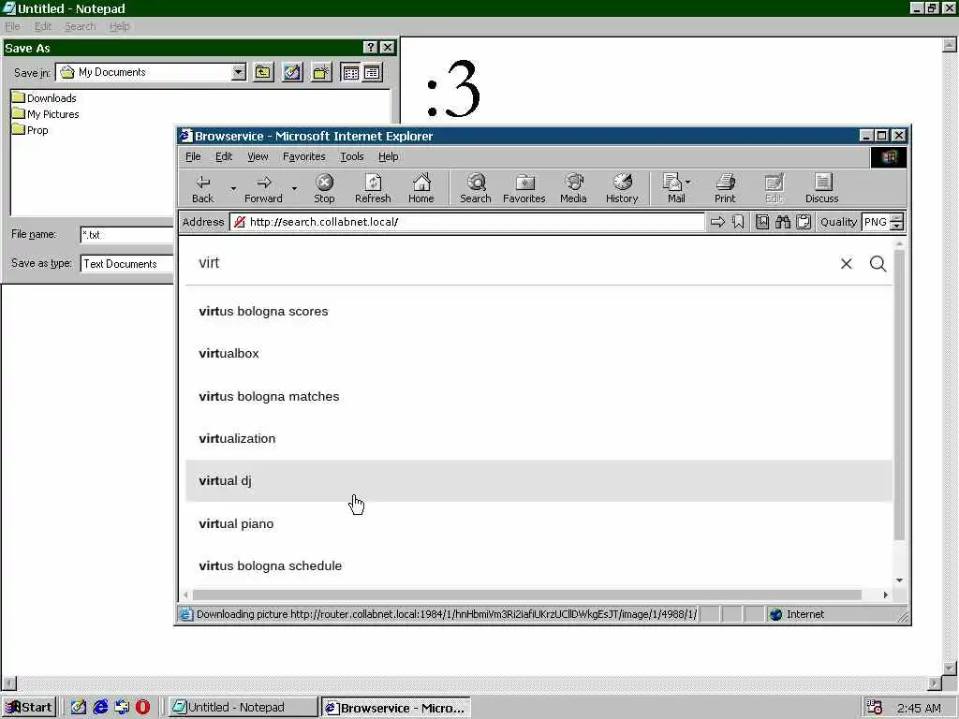This screenshot has height=719, width=959.
Task: Select the virtual piano suggestion
Action: [x=539, y=523]
